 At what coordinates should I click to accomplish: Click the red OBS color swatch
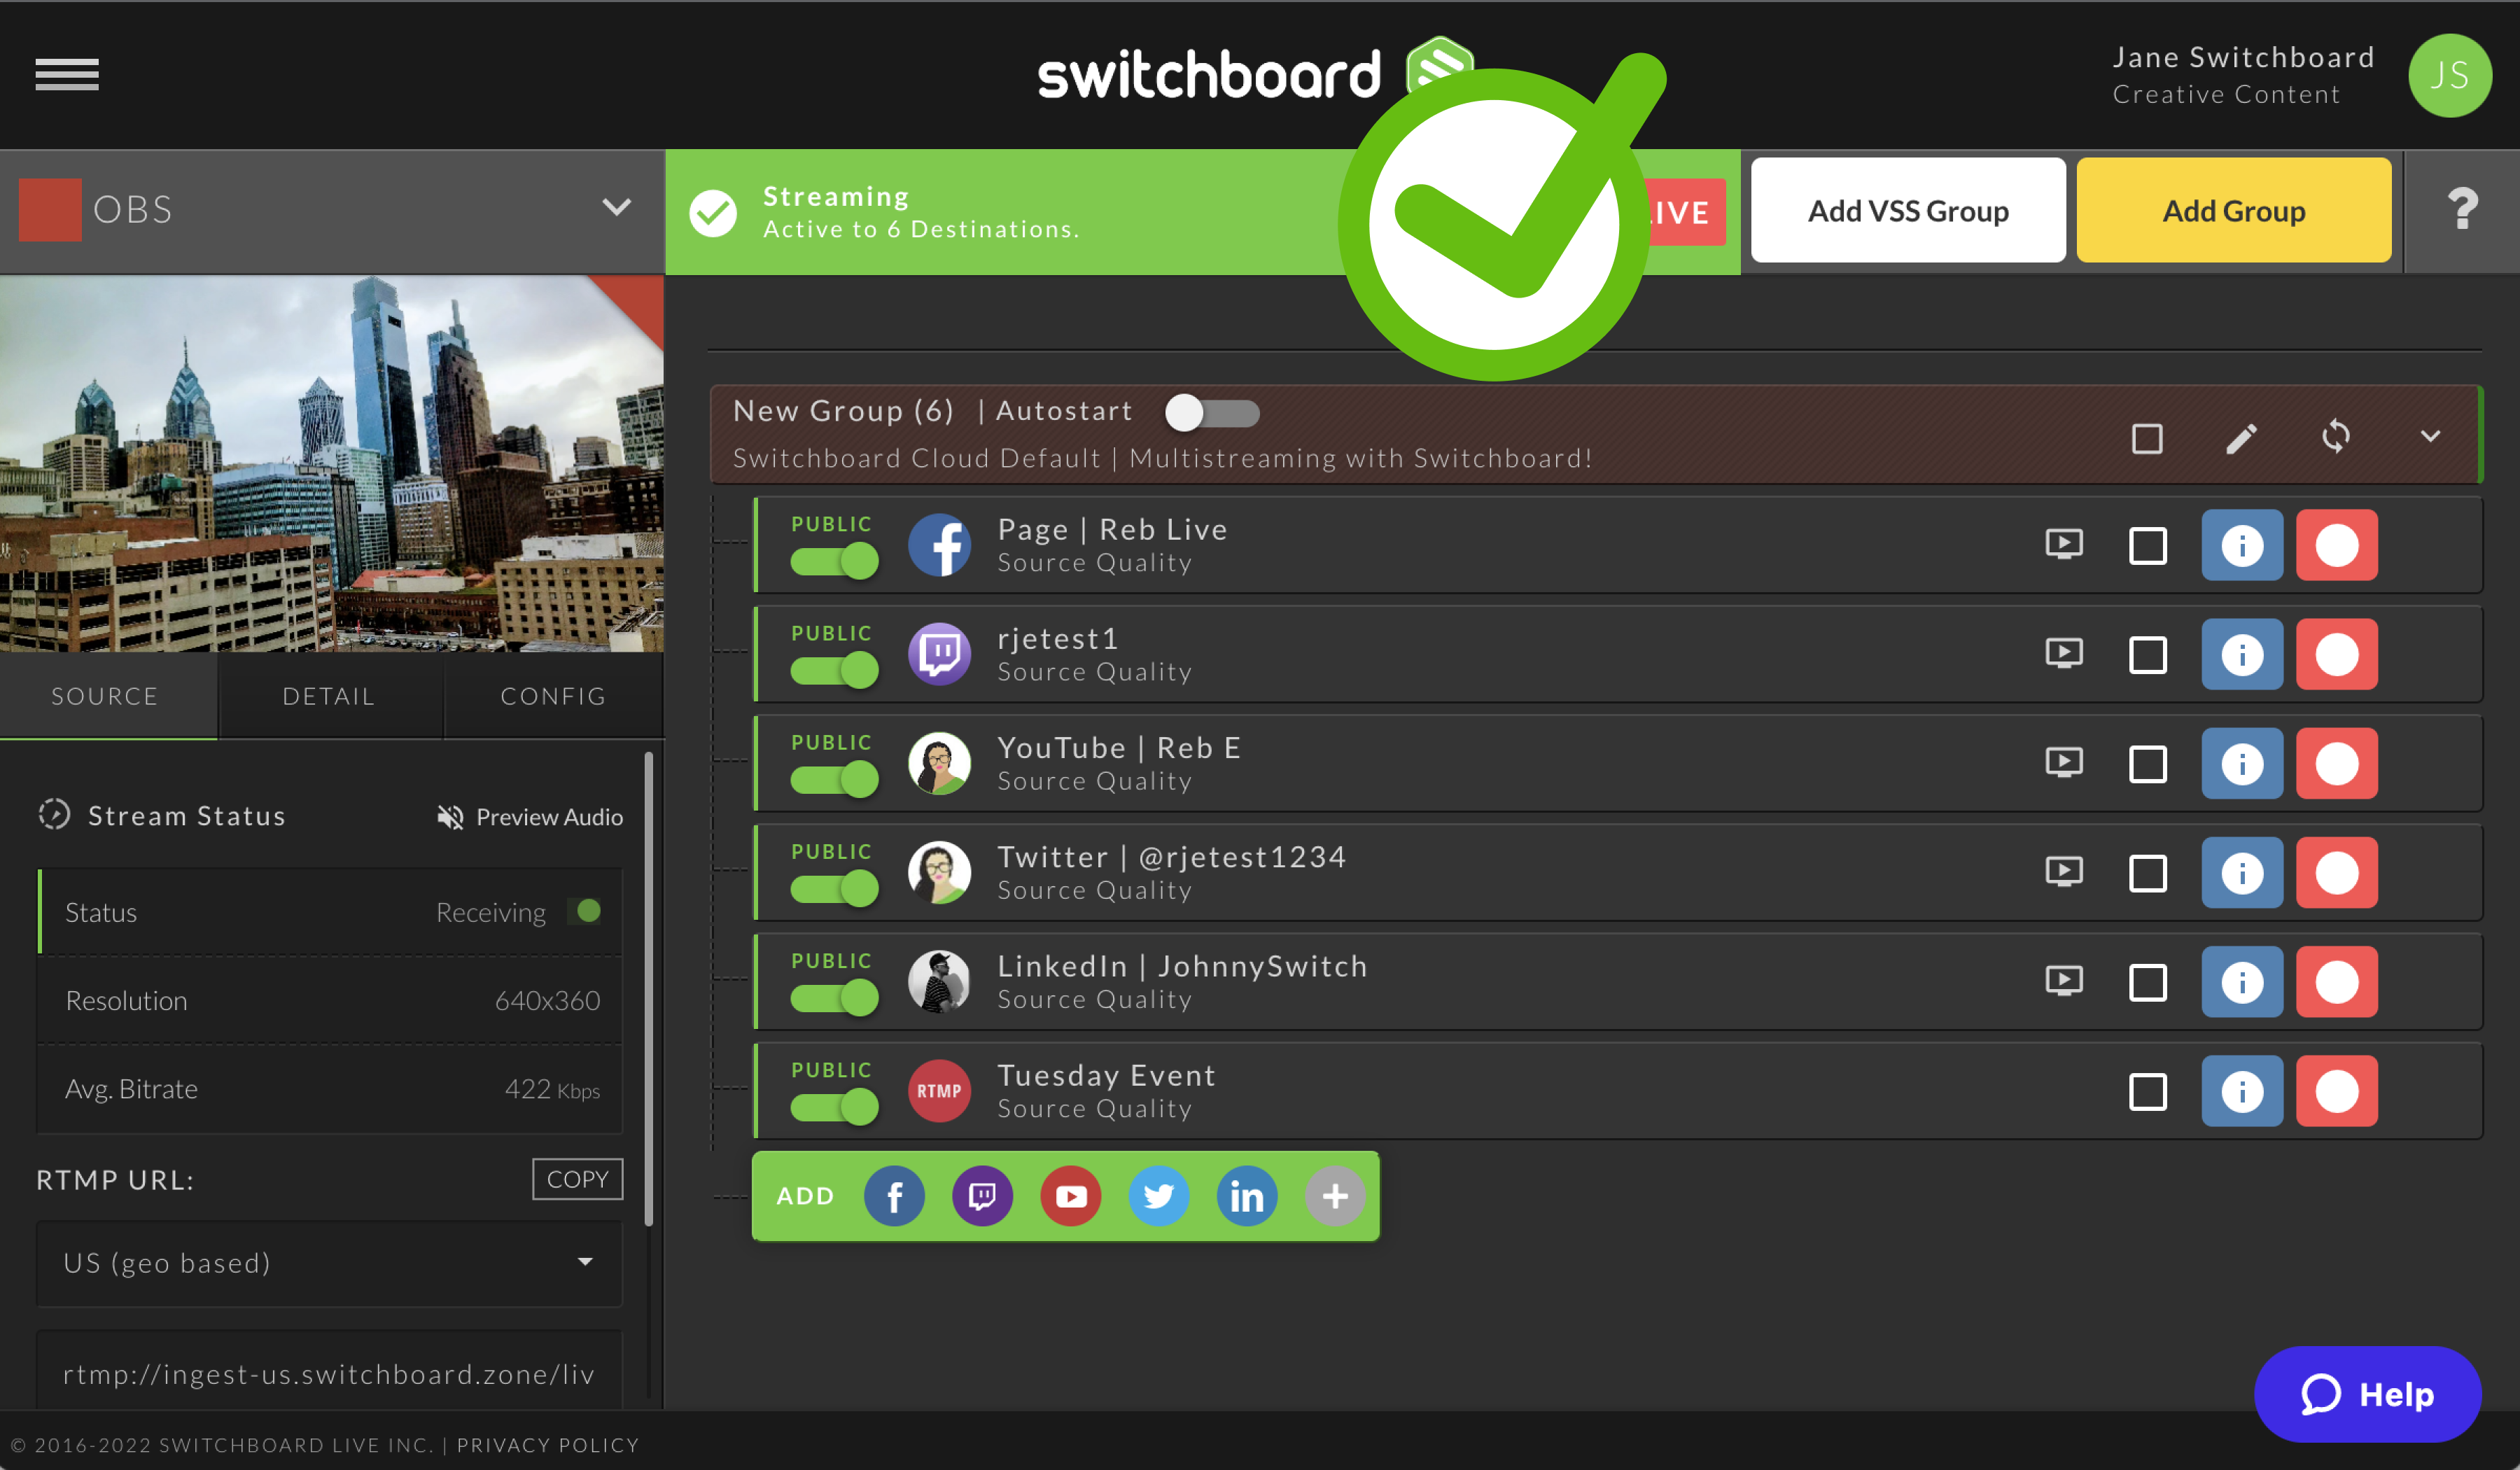(50, 209)
